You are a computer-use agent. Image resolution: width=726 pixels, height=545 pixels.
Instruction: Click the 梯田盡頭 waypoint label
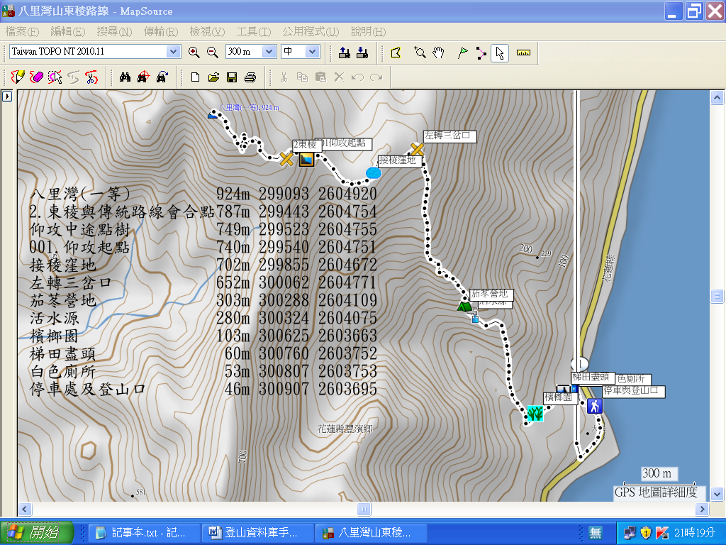click(593, 378)
